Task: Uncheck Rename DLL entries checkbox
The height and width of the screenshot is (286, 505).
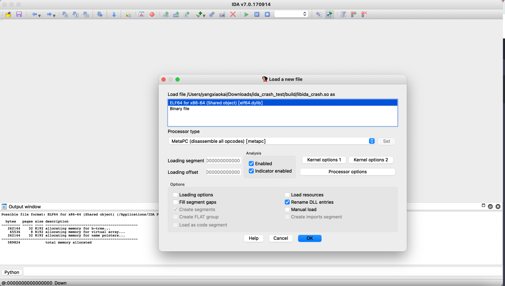Action: click(x=287, y=202)
